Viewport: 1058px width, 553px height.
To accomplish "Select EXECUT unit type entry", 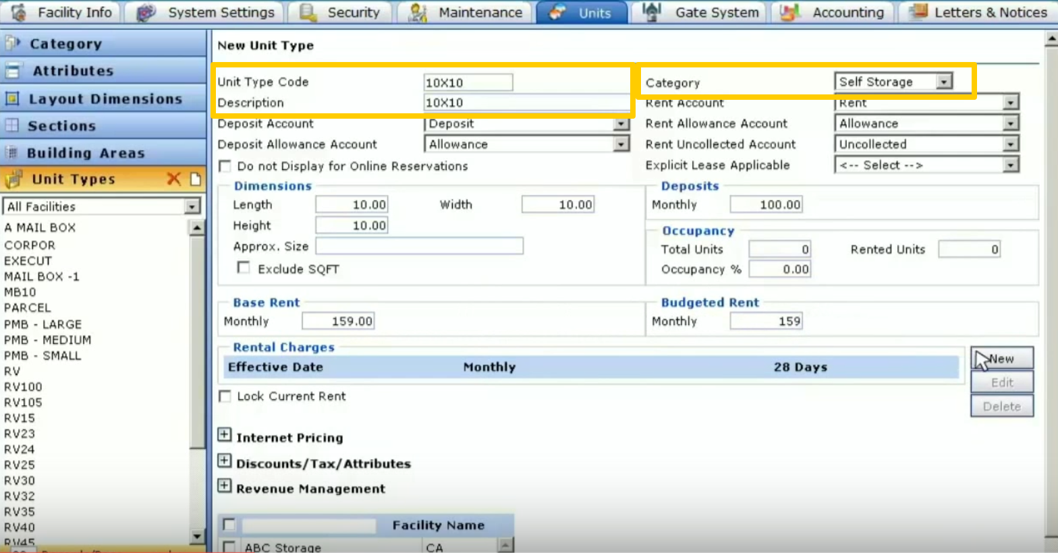I will pos(28,261).
